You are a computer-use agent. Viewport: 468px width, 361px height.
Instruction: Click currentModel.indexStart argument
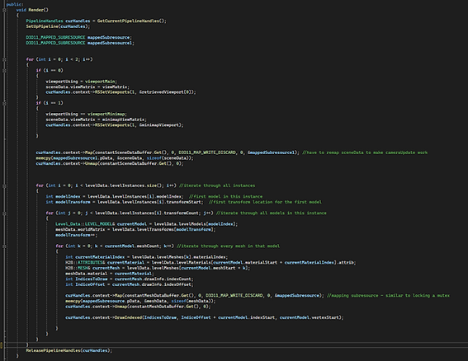(246, 317)
